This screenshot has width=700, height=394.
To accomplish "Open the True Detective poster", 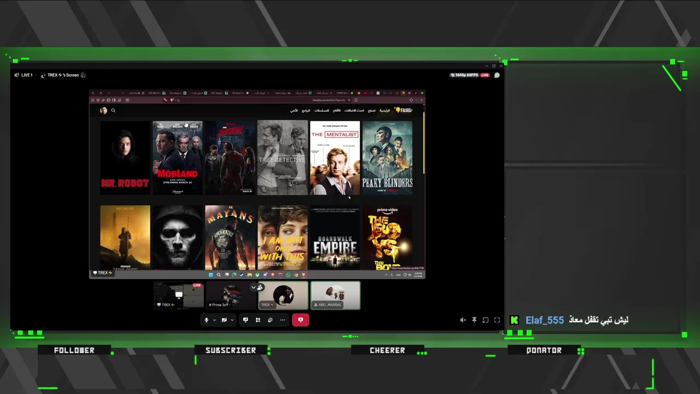I will (282, 158).
